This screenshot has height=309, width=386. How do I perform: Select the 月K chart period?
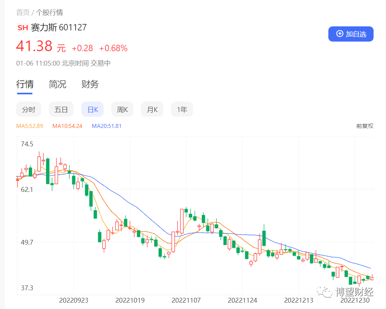tap(152, 109)
